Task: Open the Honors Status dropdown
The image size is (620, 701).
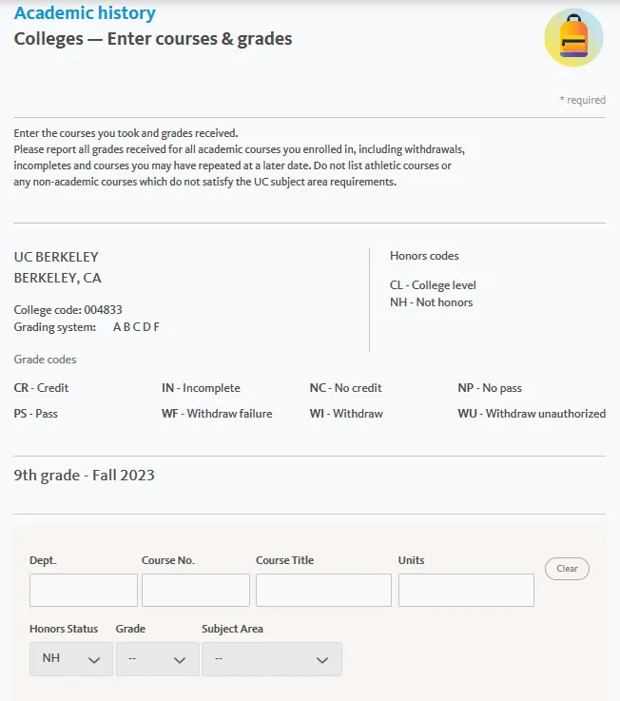Action: pos(71,659)
